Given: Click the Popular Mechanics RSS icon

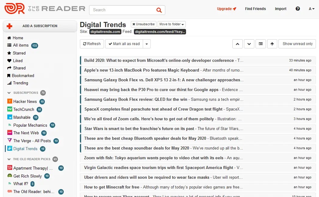Looking at the screenshot, I should (x=9, y=125).
